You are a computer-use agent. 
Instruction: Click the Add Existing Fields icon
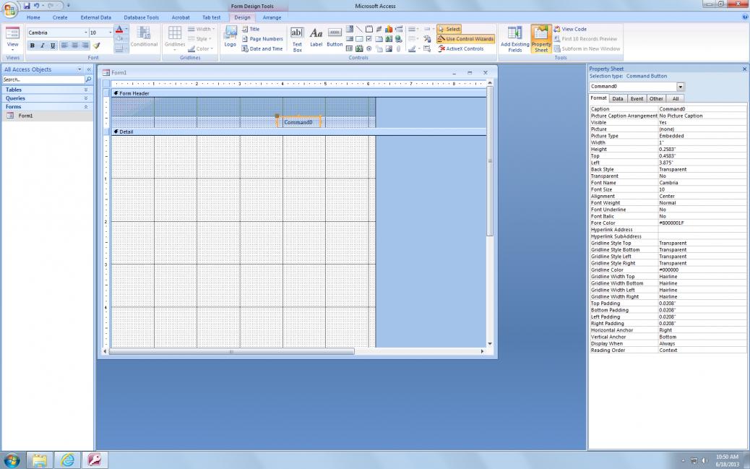(514, 39)
